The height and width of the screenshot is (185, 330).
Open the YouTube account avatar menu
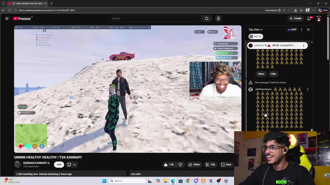click(319, 18)
